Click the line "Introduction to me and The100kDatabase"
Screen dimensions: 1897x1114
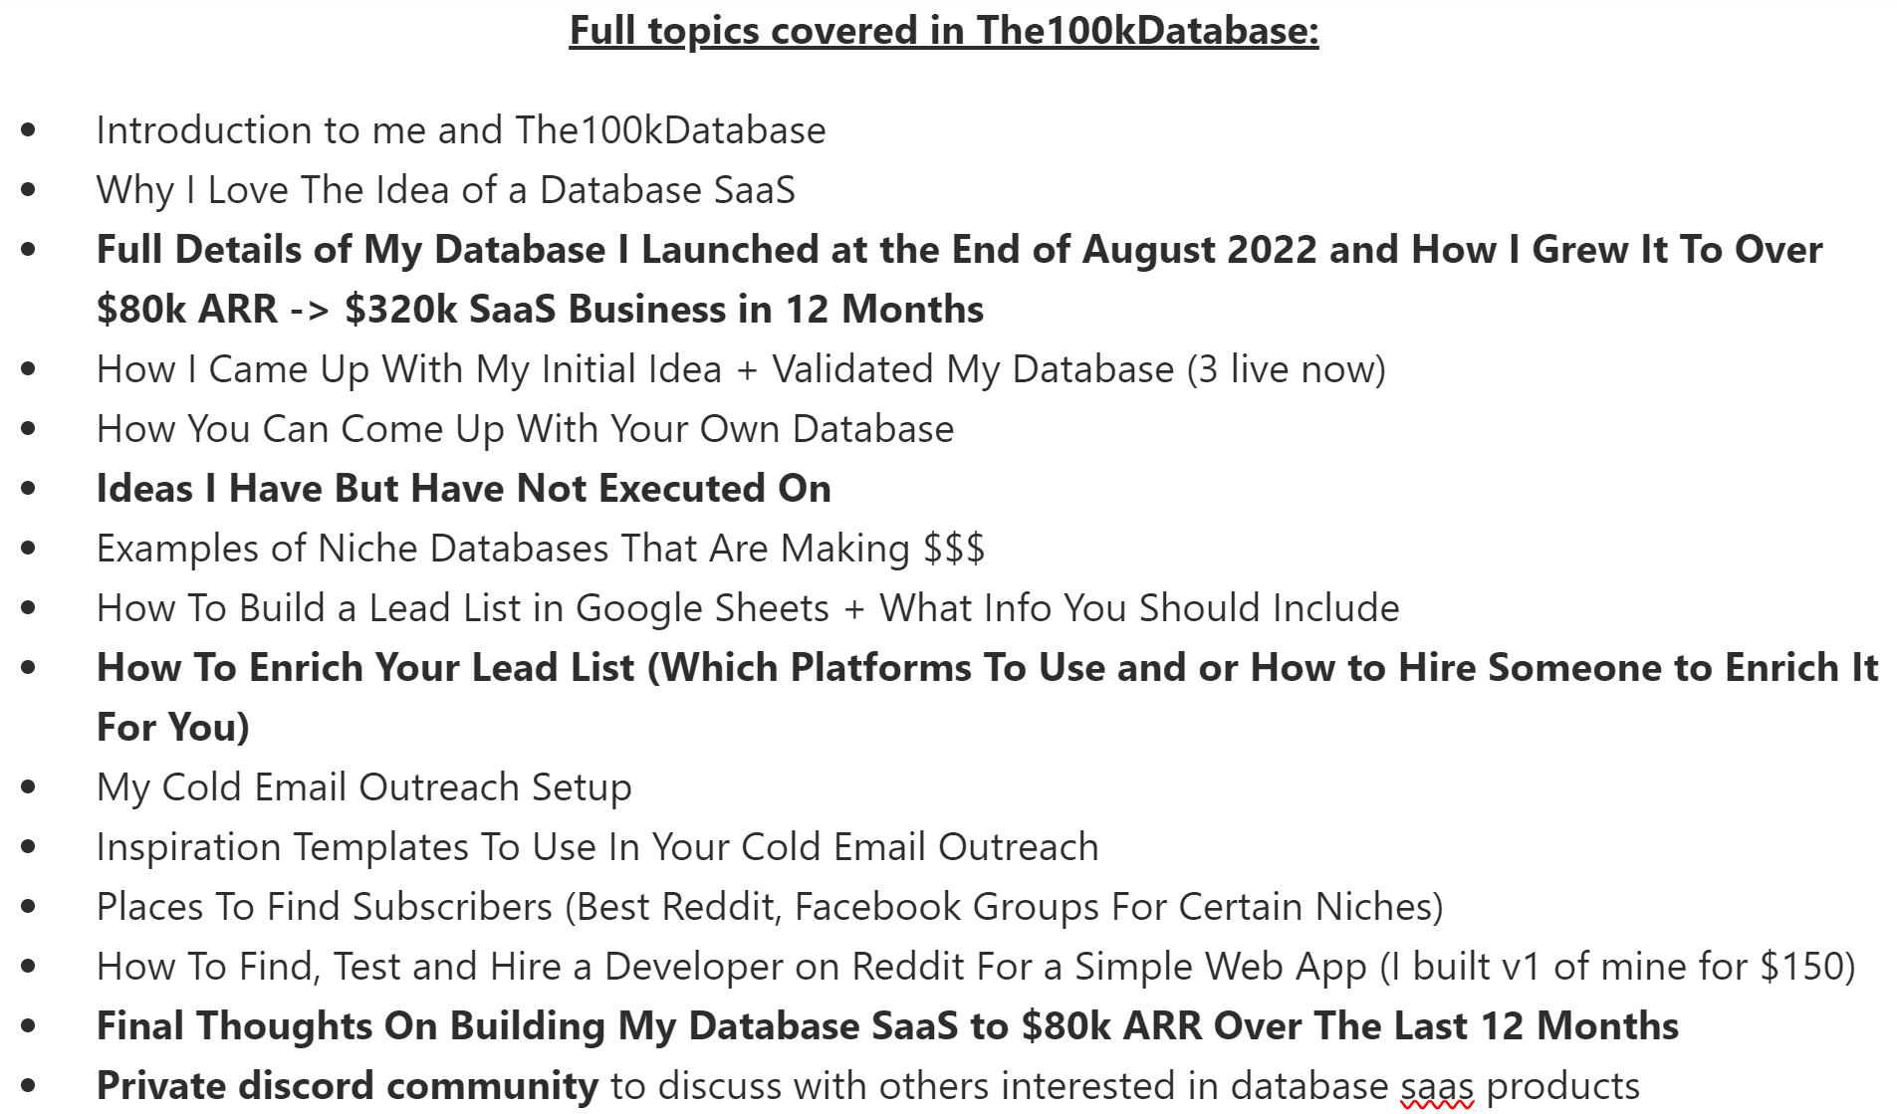[x=460, y=130]
